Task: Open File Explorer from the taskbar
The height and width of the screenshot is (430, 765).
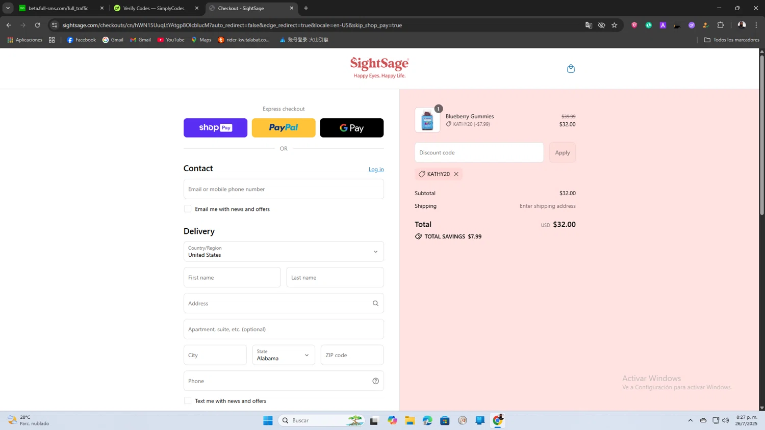Action: (410, 421)
